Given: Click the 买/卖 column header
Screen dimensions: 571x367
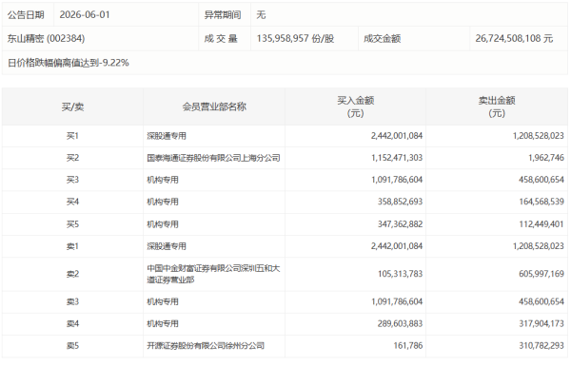Looking at the screenshot, I should pyautogui.click(x=72, y=106).
